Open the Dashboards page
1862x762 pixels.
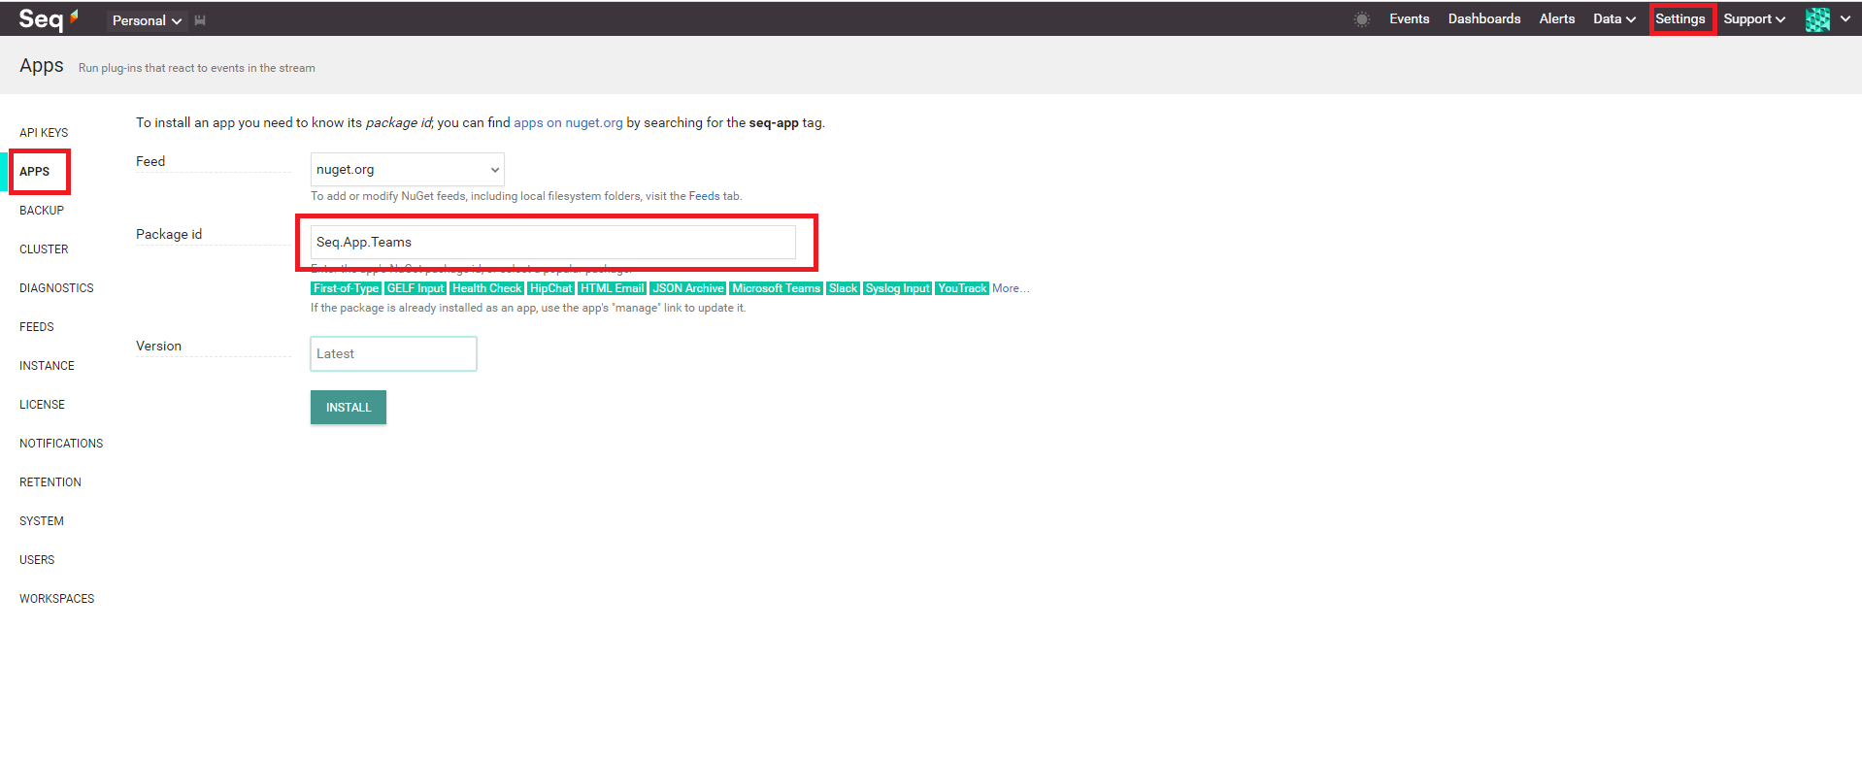[x=1483, y=19]
